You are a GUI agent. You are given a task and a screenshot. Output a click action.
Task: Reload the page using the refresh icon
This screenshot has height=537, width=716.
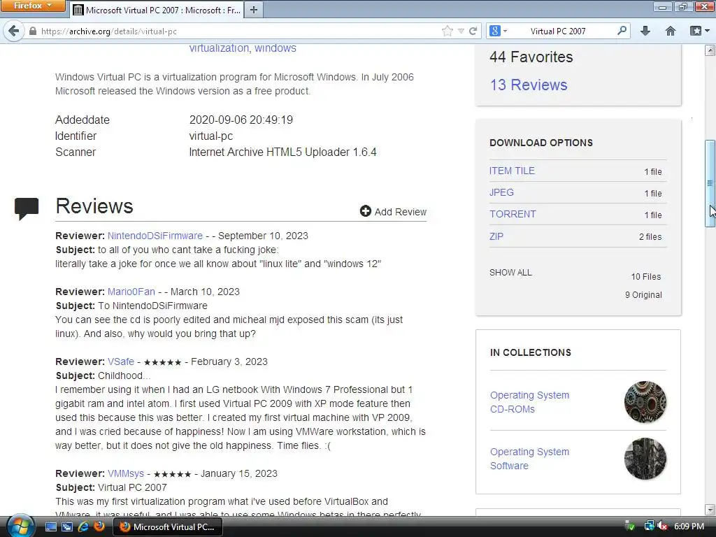coord(473,31)
